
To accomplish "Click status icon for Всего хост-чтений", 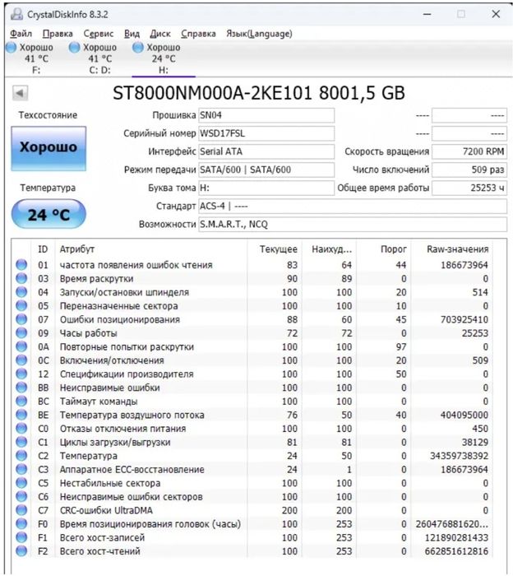I will pos(21,551).
